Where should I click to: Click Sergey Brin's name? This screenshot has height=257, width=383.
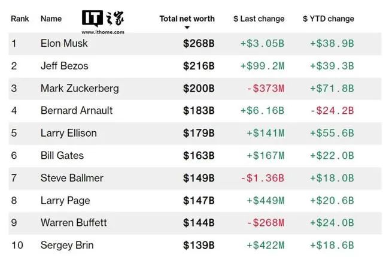[x=67, y=245]
